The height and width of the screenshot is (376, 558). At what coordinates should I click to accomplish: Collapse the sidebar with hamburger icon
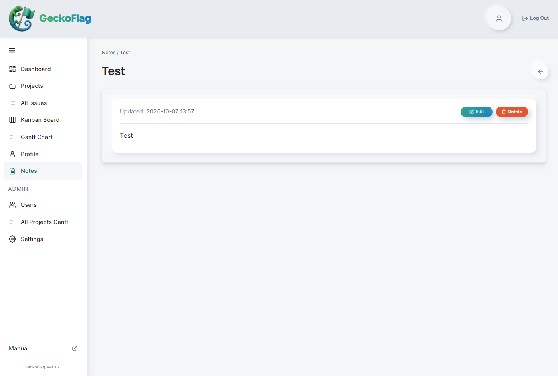(x=12, y=50)
